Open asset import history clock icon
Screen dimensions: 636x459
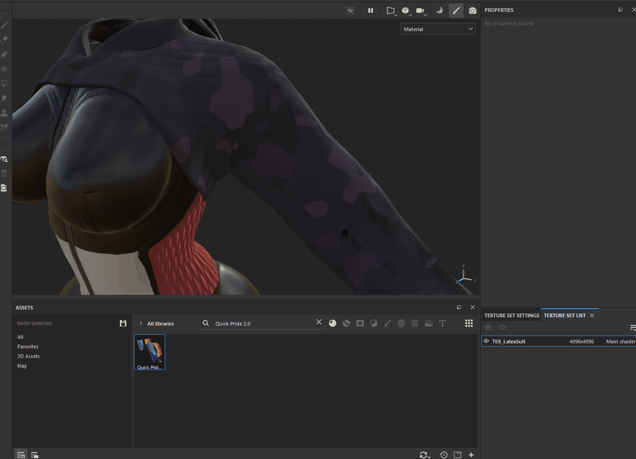tap(444, 455)
